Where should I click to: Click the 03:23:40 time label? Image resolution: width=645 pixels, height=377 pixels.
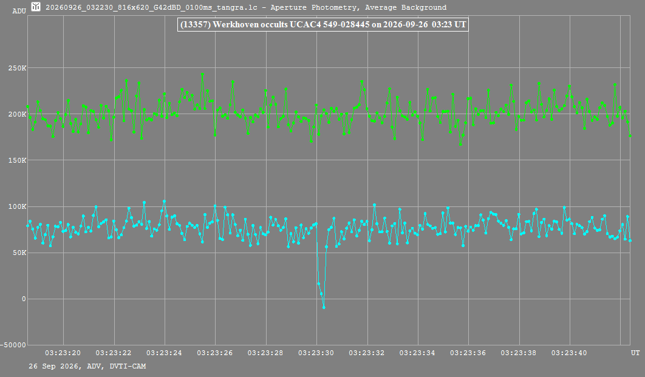[x=569, y=353]
